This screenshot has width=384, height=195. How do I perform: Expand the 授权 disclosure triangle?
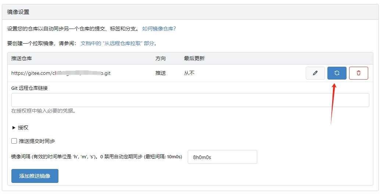click(14, 128)
